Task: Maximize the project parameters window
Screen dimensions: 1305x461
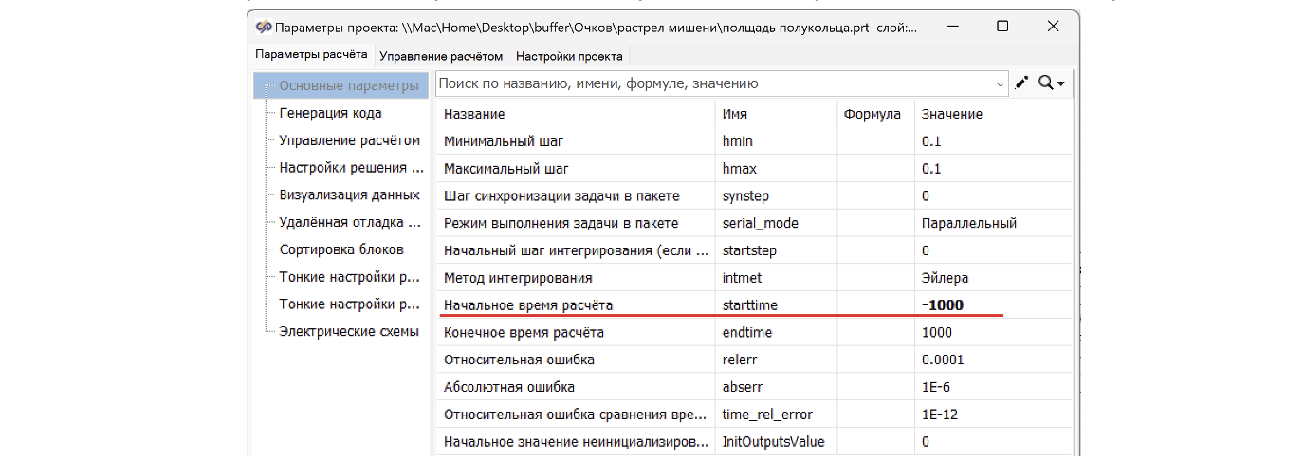Action: tap(1002, 27)
